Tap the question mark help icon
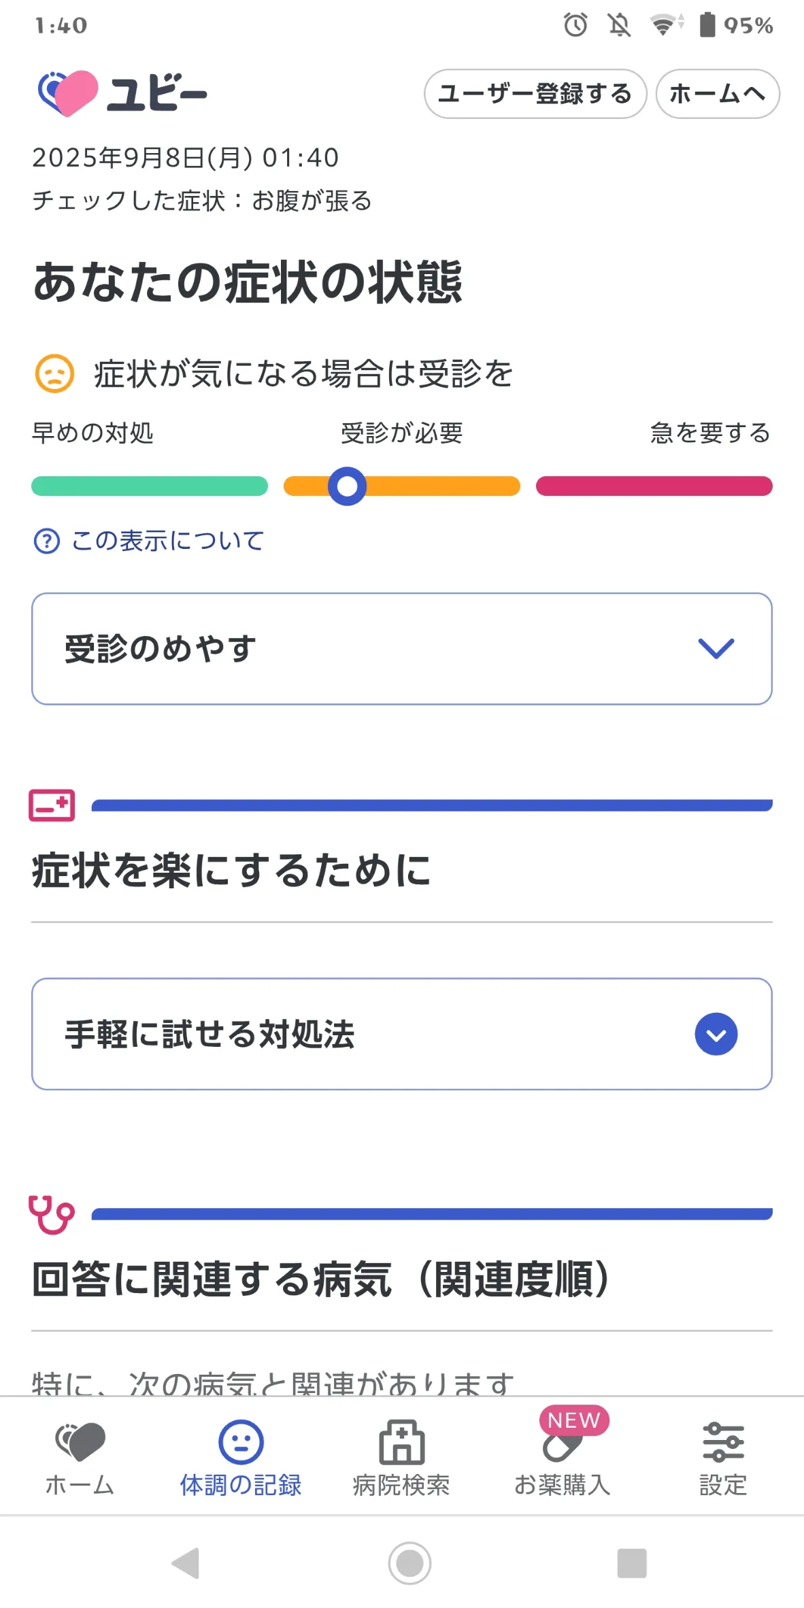Screen dimensions: 804x1608 point(46,541)
